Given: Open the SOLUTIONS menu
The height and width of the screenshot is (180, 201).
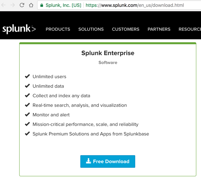Looking at the screenshot, I should tap(91, 29).
